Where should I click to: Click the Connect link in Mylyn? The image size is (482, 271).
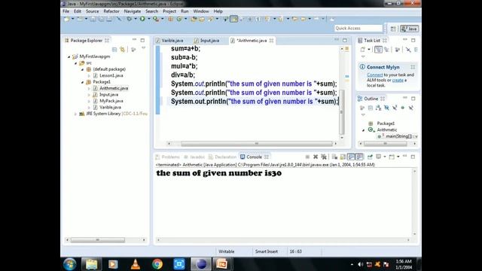pyautogui.click(x=375, y=75)
